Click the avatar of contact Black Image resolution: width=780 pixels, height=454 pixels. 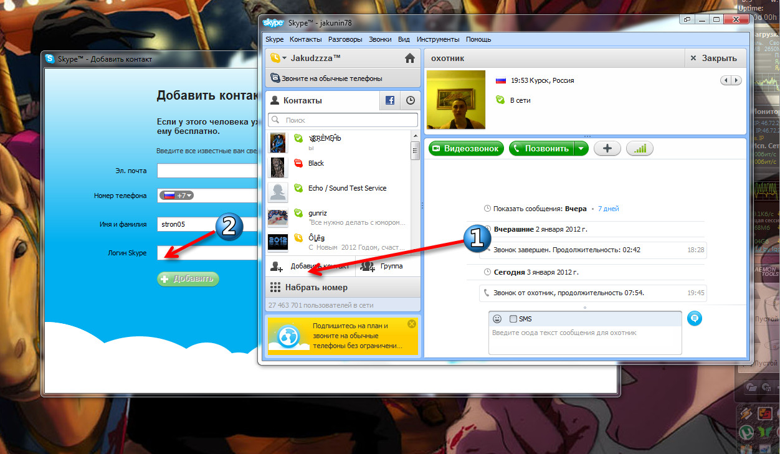click(278, 167)
